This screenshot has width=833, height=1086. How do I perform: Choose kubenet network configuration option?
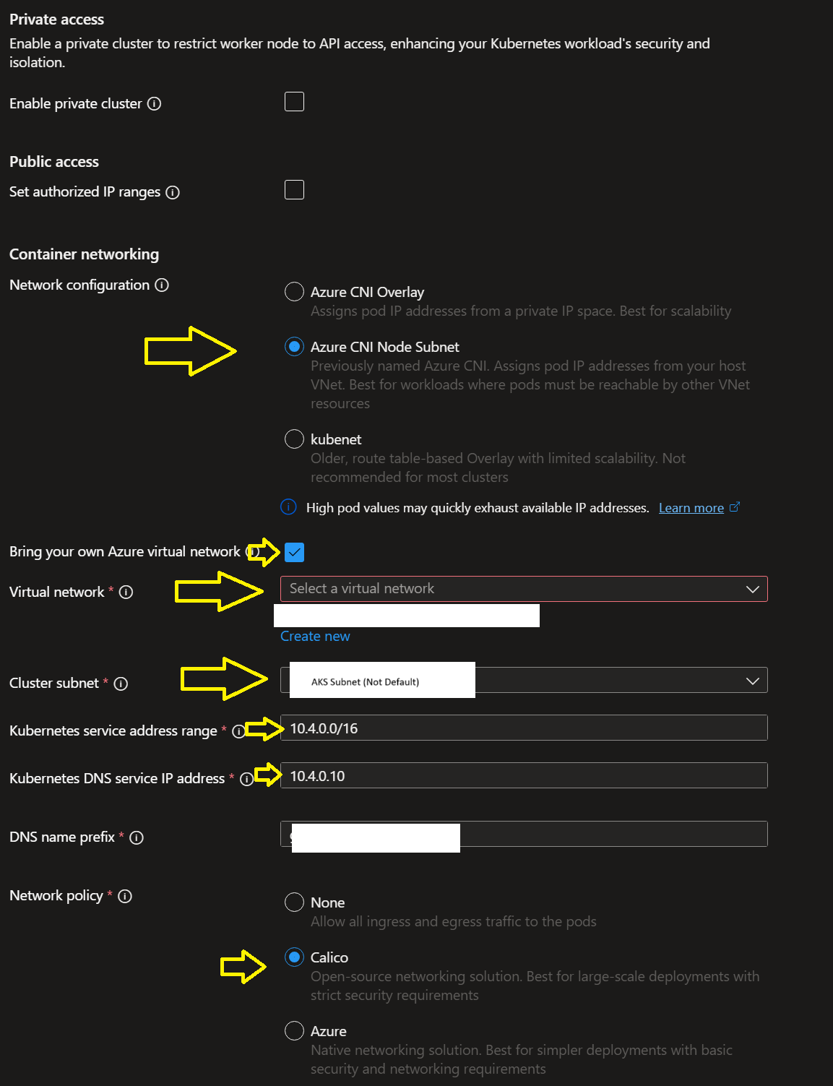[x=294, y=439]
